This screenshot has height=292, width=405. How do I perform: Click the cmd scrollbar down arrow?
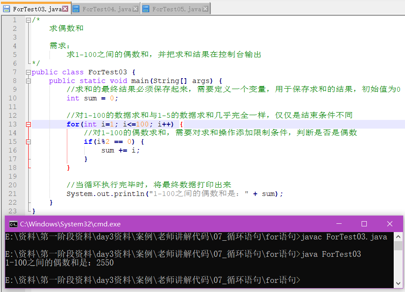(x=398, y=283)
